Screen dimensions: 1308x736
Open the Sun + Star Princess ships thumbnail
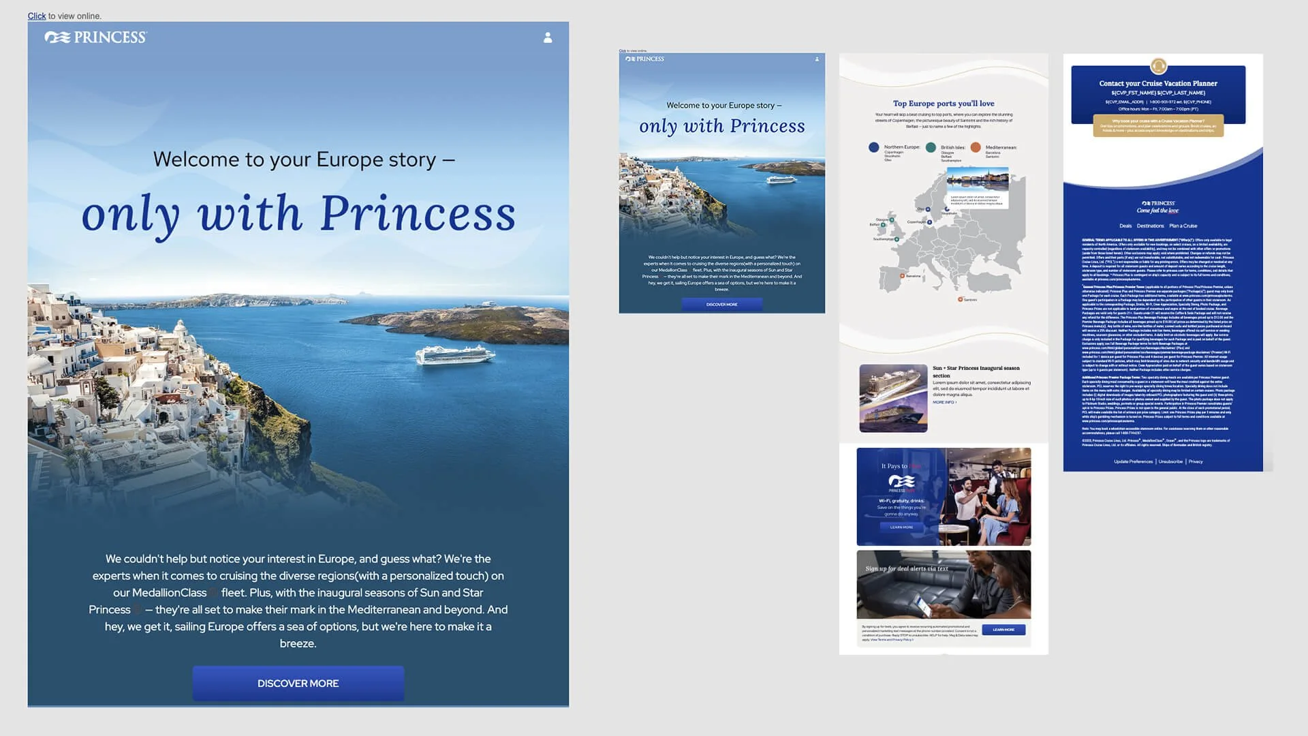pyautogui.click(x=893, y=399)
